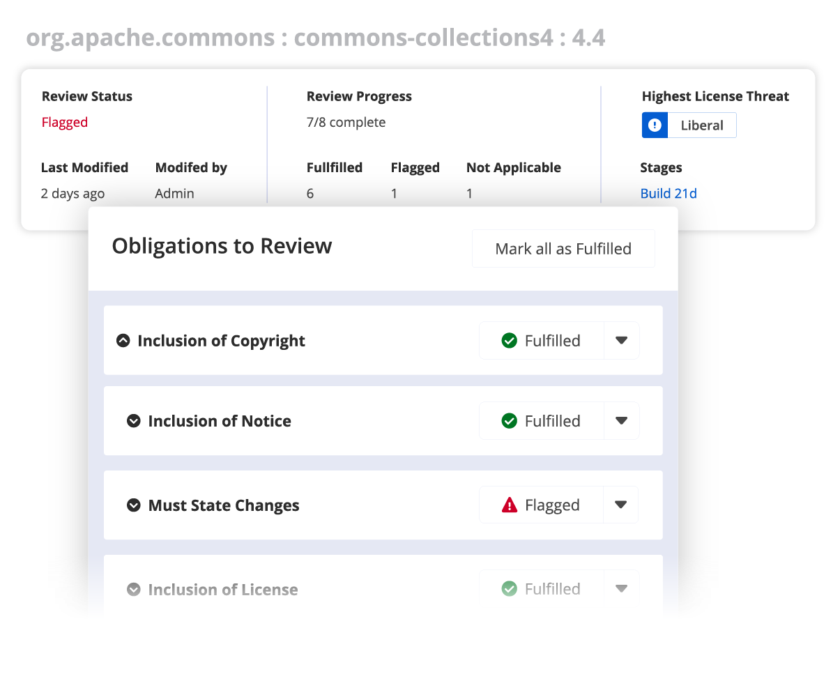Click green check icon on Inclusion of Notice
Image resolution: width=840 pixels, height=674 pixels.
tap(510, 421)
